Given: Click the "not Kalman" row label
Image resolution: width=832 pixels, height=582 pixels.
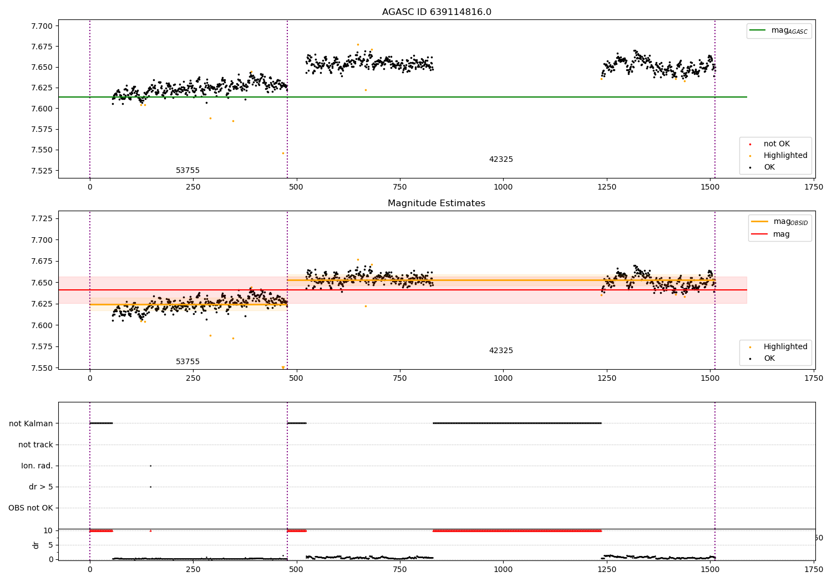Looking at the screenshot, I should click(x=31, y=423).
